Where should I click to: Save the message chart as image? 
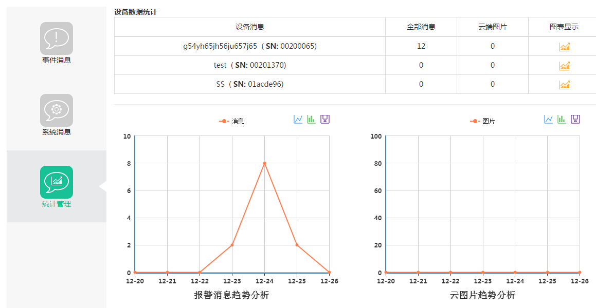pyautogui.click(x=324, y=119)
